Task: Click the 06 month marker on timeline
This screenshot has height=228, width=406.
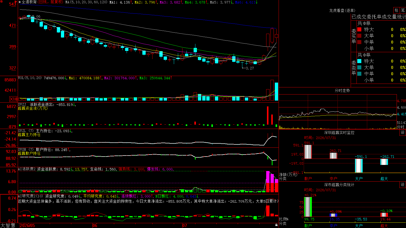Action: 95,225
